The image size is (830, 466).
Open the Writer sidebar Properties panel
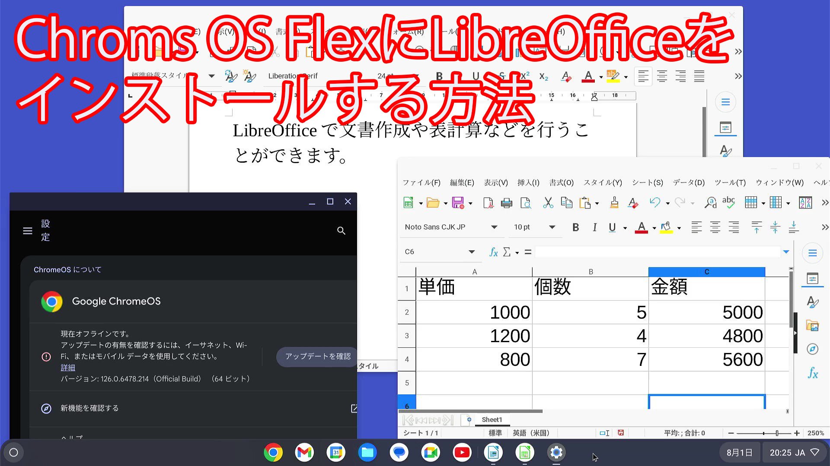coord(725,128)
